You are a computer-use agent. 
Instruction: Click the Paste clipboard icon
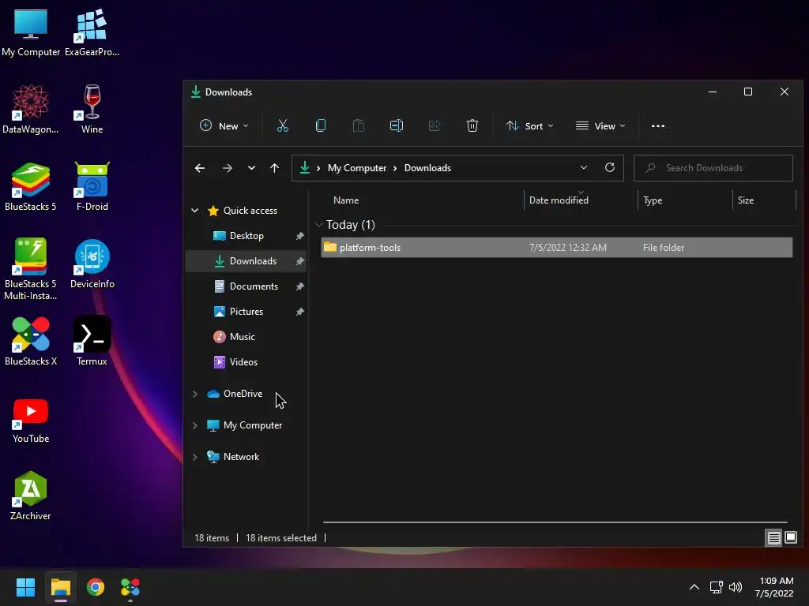point(359,125)
